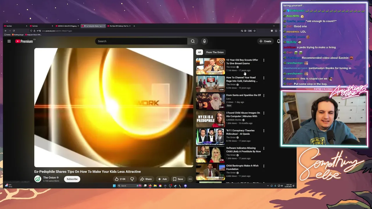Open options for Child Bankrupts Make-A-Wish video
This screenshot has height=209, width=372.
pyautogui.click(x=264, y=166)
